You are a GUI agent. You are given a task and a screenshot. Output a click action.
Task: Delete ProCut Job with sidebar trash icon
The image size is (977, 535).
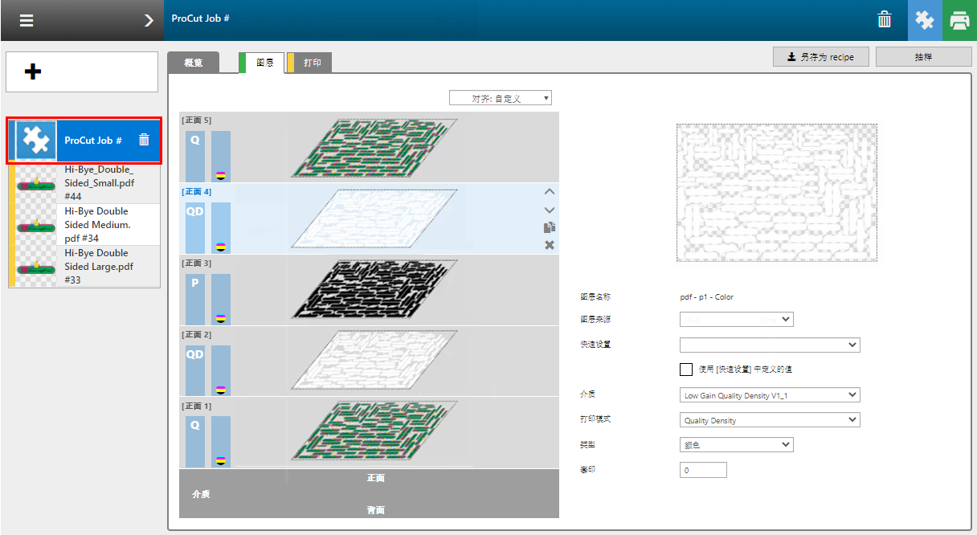pos(144,140)
